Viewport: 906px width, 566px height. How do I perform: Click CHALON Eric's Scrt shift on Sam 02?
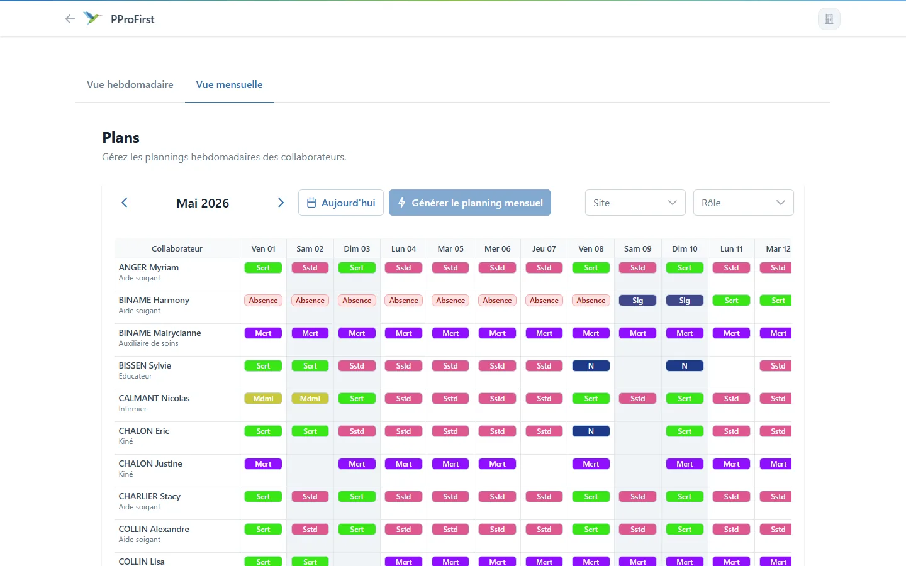pos(310,431)
